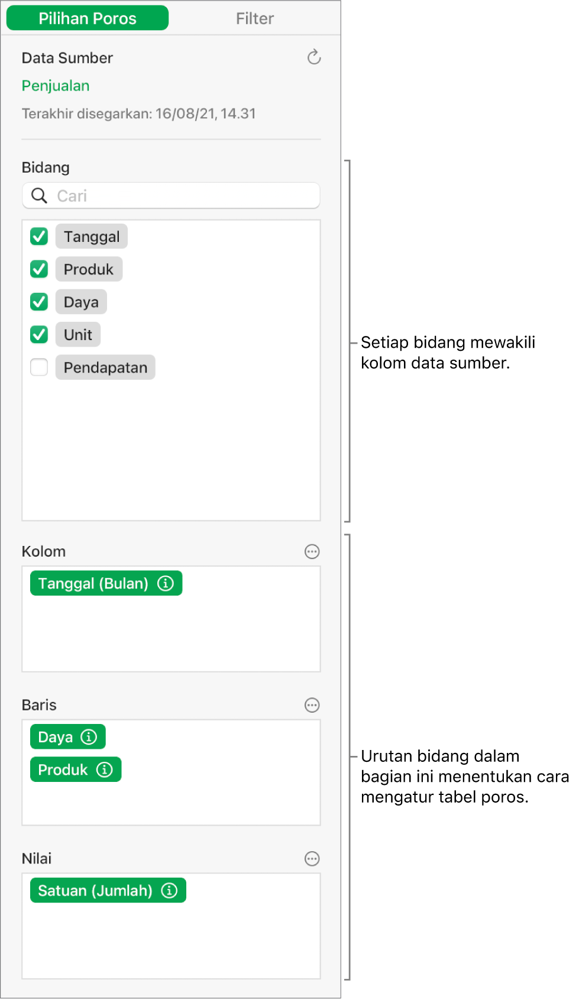Open Kolom section more options
Screen dimensions: 579x999
[312, 552]
